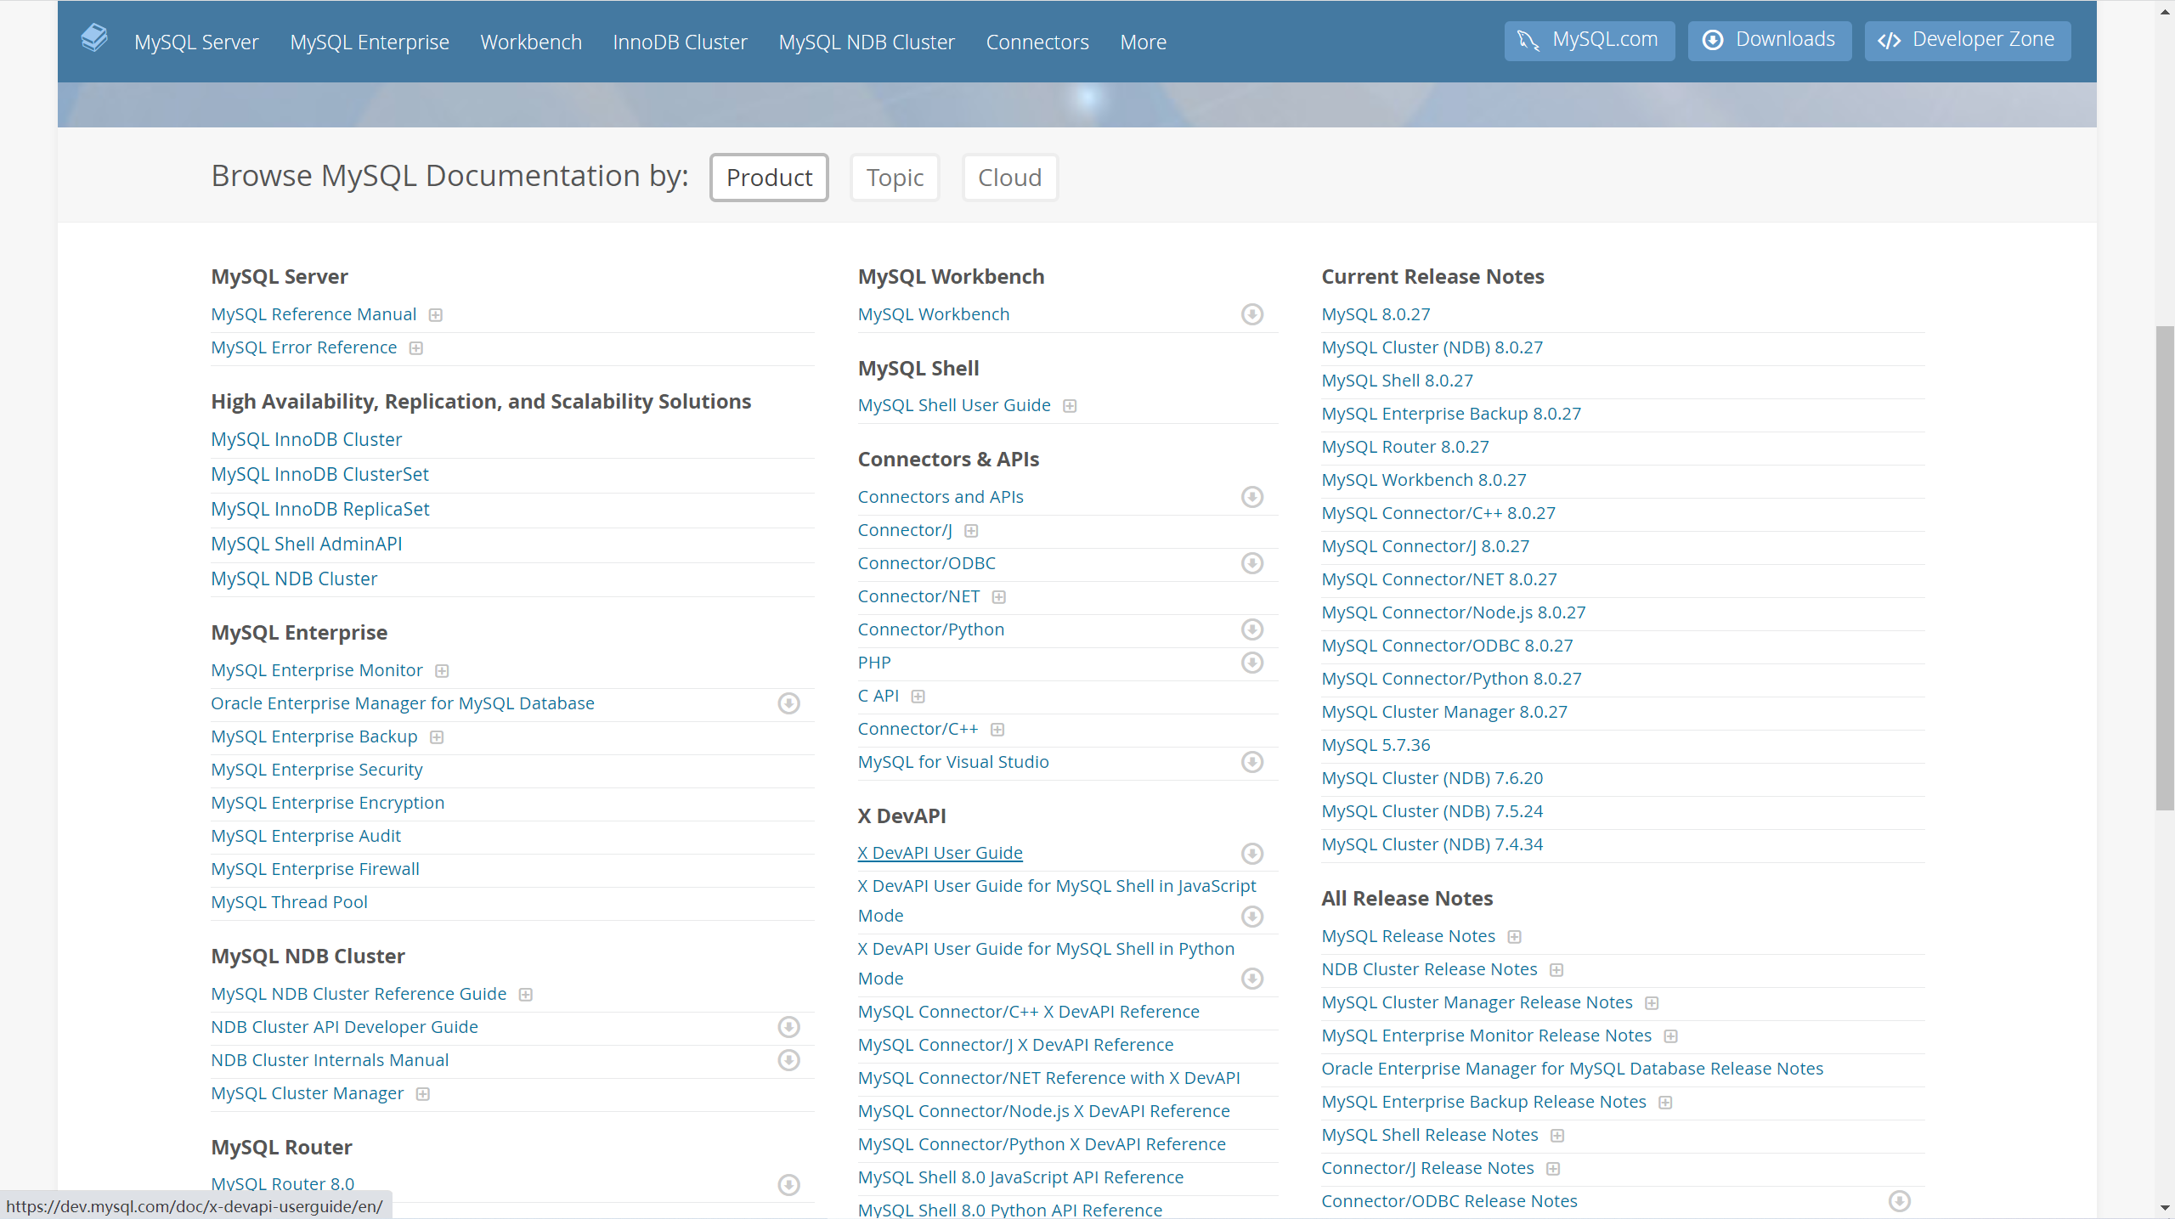
Task: Expand MySQL NDB Cluster Reference Guide
Action: click(x=526, y=995)
